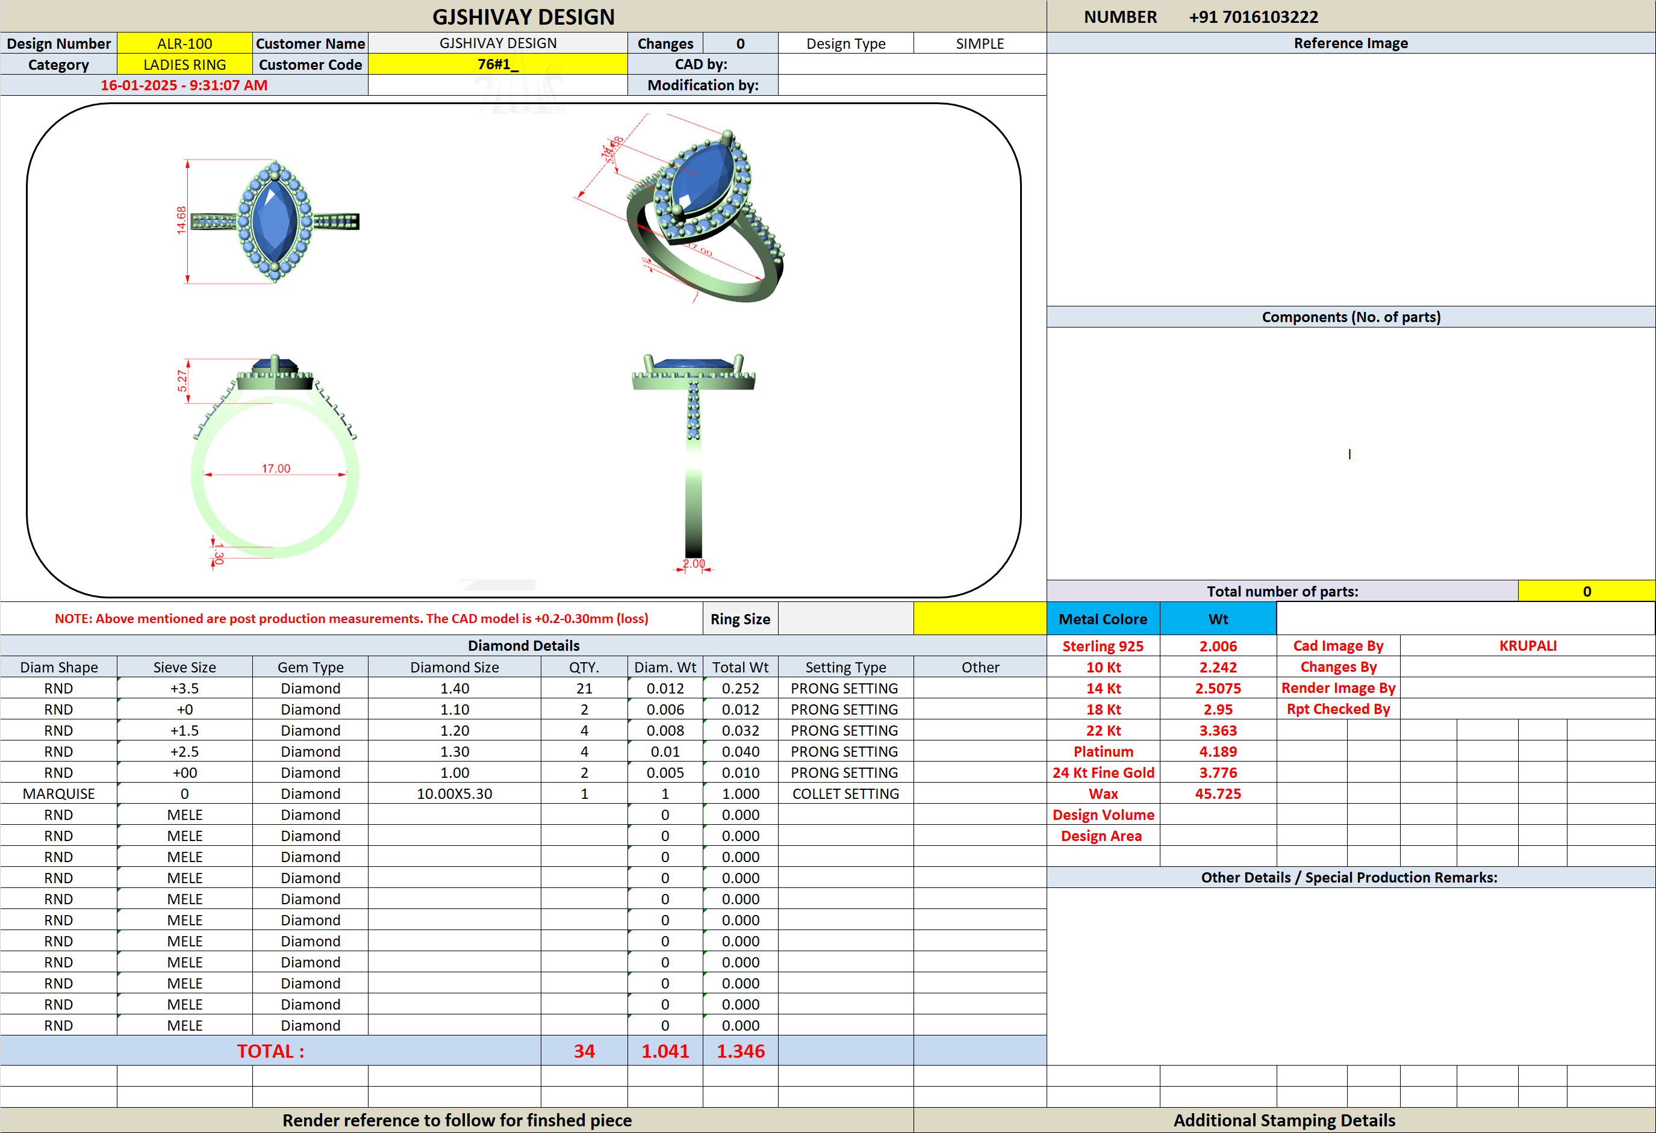Image resolution: width=1656 pixels, height=1133 pixels.
Task: Click the COLLET SETTING cell
Action: click(846, 794)
